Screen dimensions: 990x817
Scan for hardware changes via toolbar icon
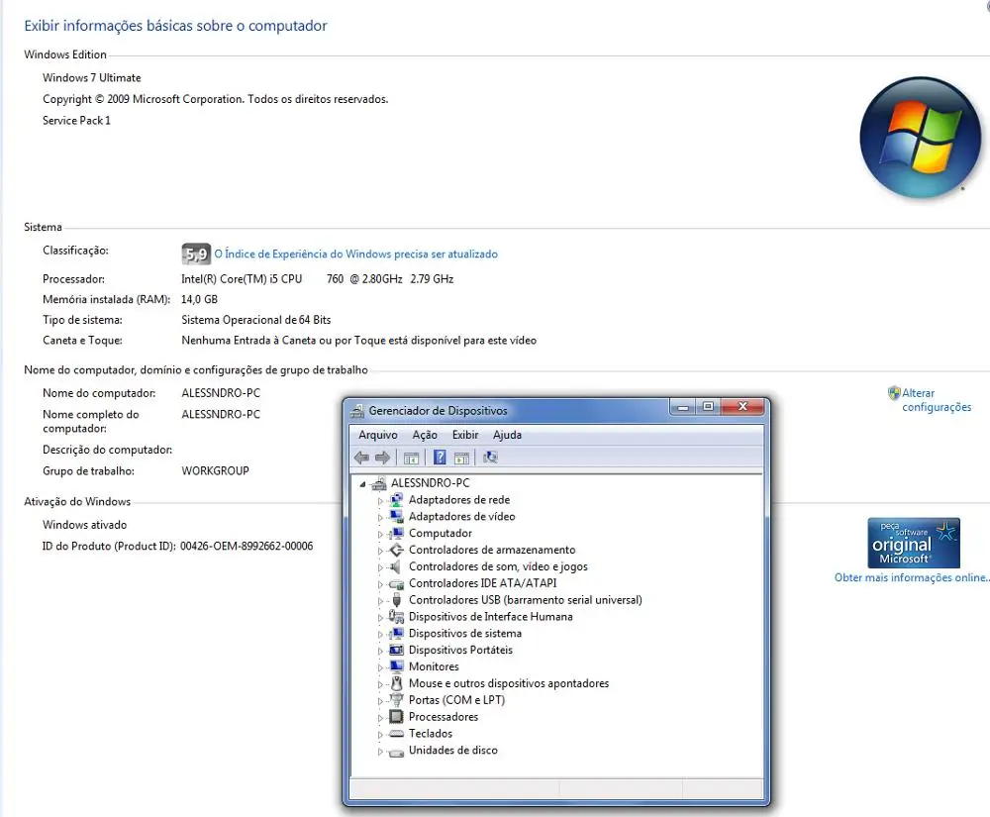click(x=490, y=458)
